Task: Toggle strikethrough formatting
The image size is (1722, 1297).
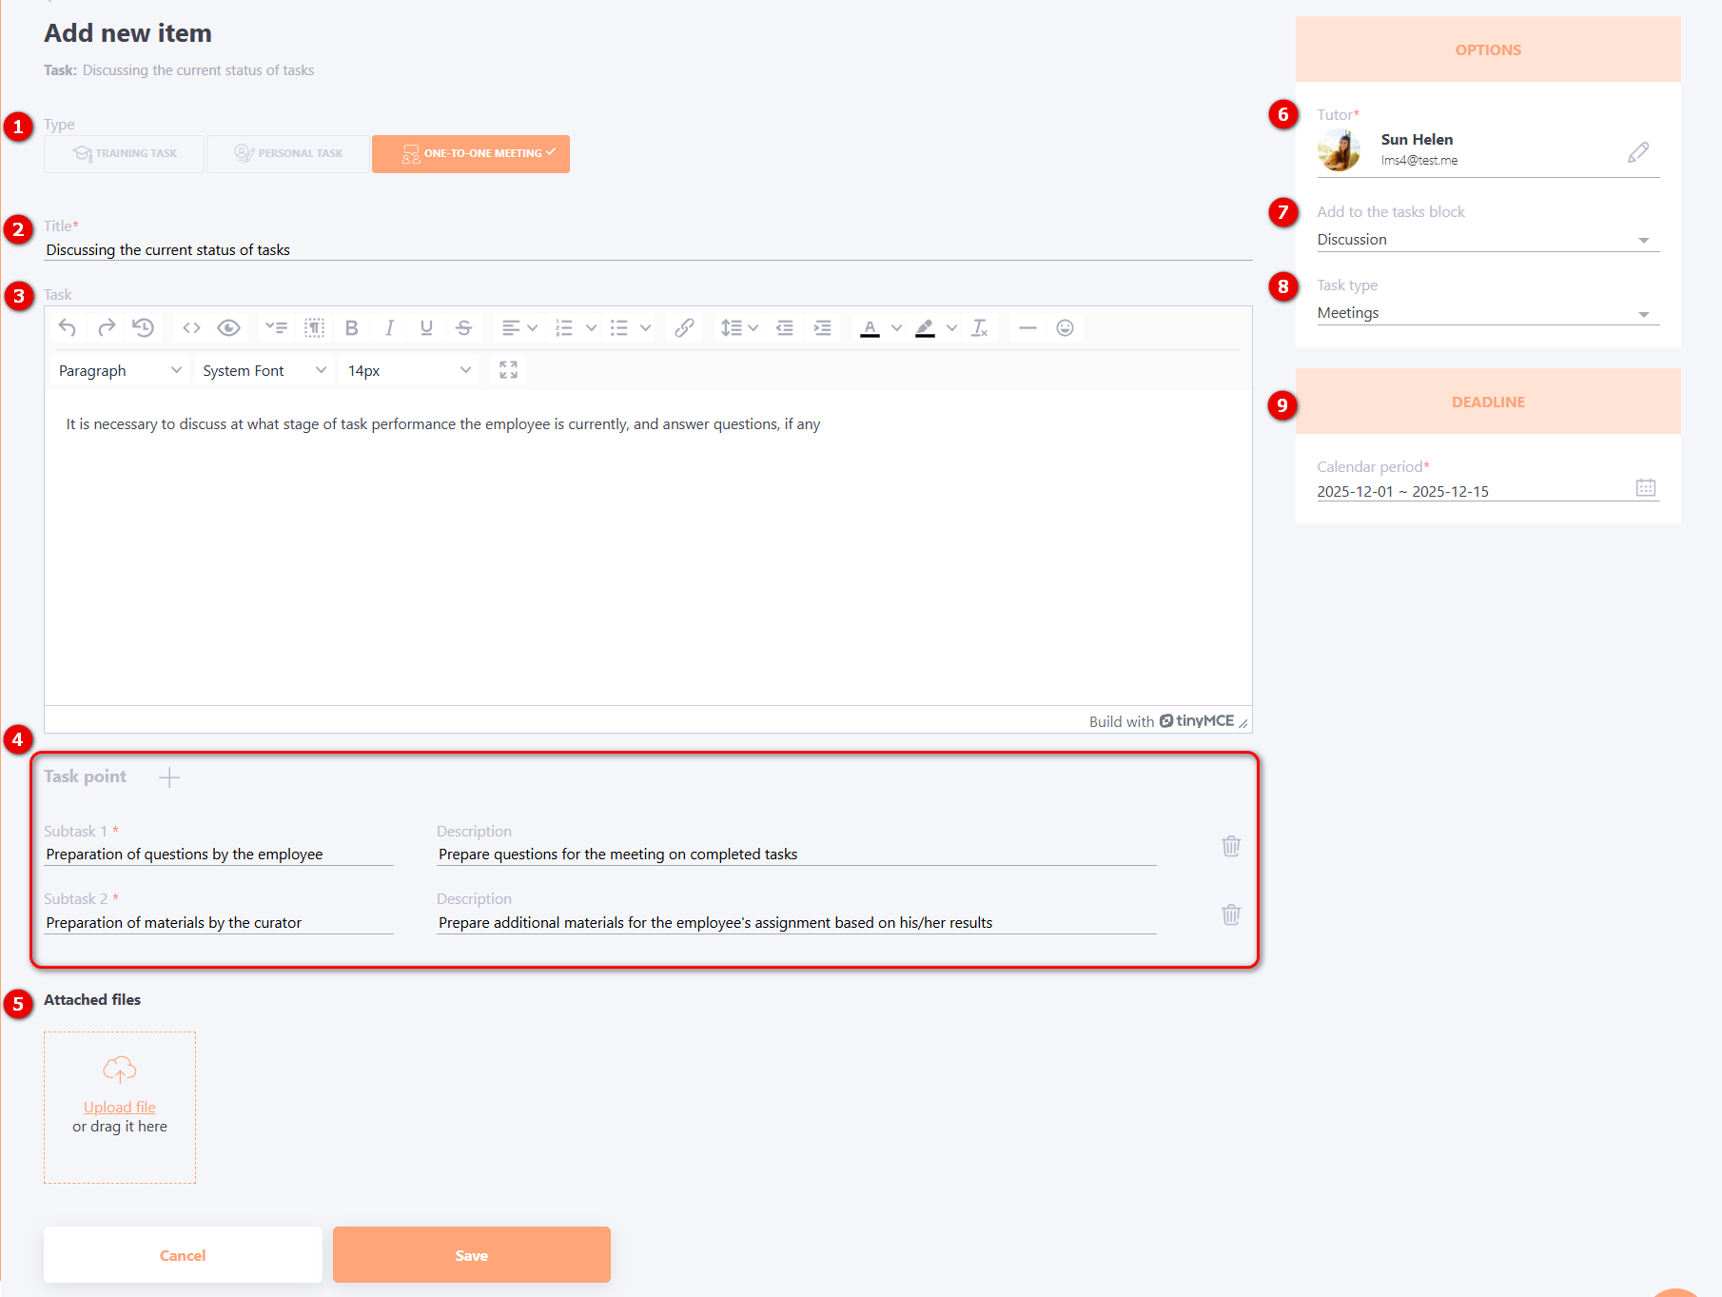Action: 463,328
